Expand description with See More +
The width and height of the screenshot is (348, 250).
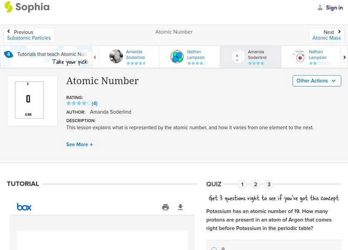coord(80,145)
